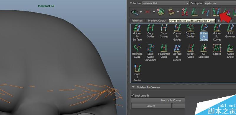Select the Curves To Guides utility
This screenshot has height=115, width=236.
[x=177, y=32]
